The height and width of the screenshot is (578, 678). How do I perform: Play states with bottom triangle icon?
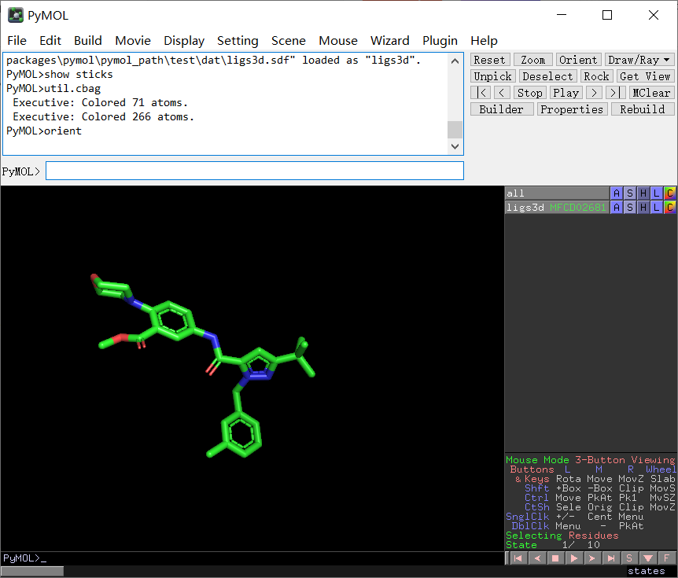click(574, 558)
